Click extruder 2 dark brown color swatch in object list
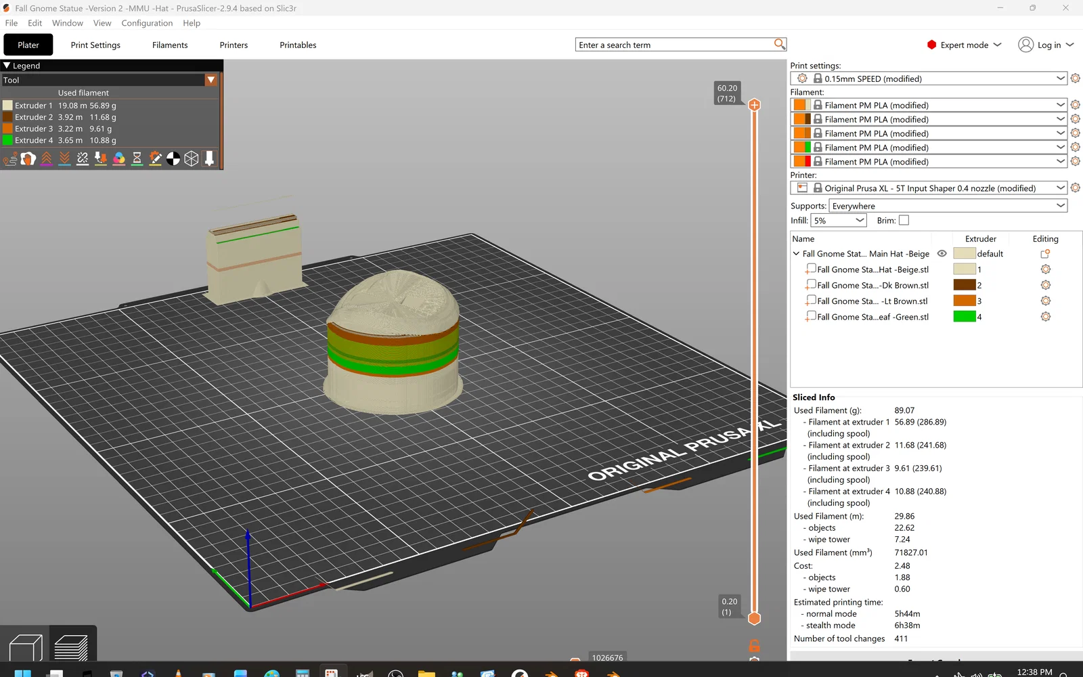Screen dimensions: 1083x677 coord(965,285)
